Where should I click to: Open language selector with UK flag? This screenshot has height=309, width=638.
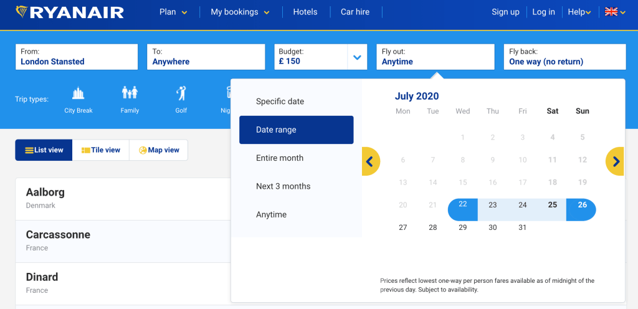point(614,12)
